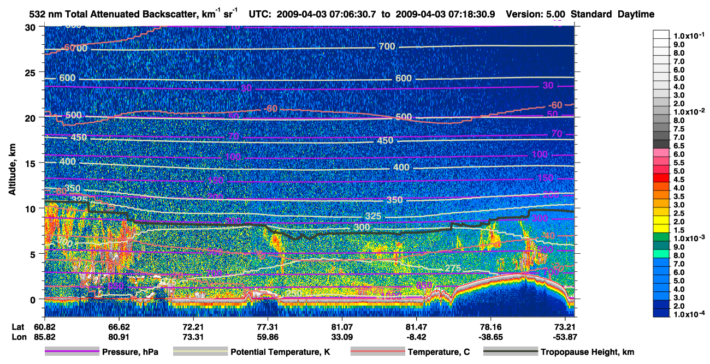Viewport: 710px width, 364px height.
Task: Click longitude value -53.87
Action: pyautogui.click(x=565, y=337)
